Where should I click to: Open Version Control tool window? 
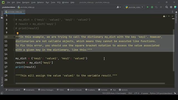click(x=13, y=90)
